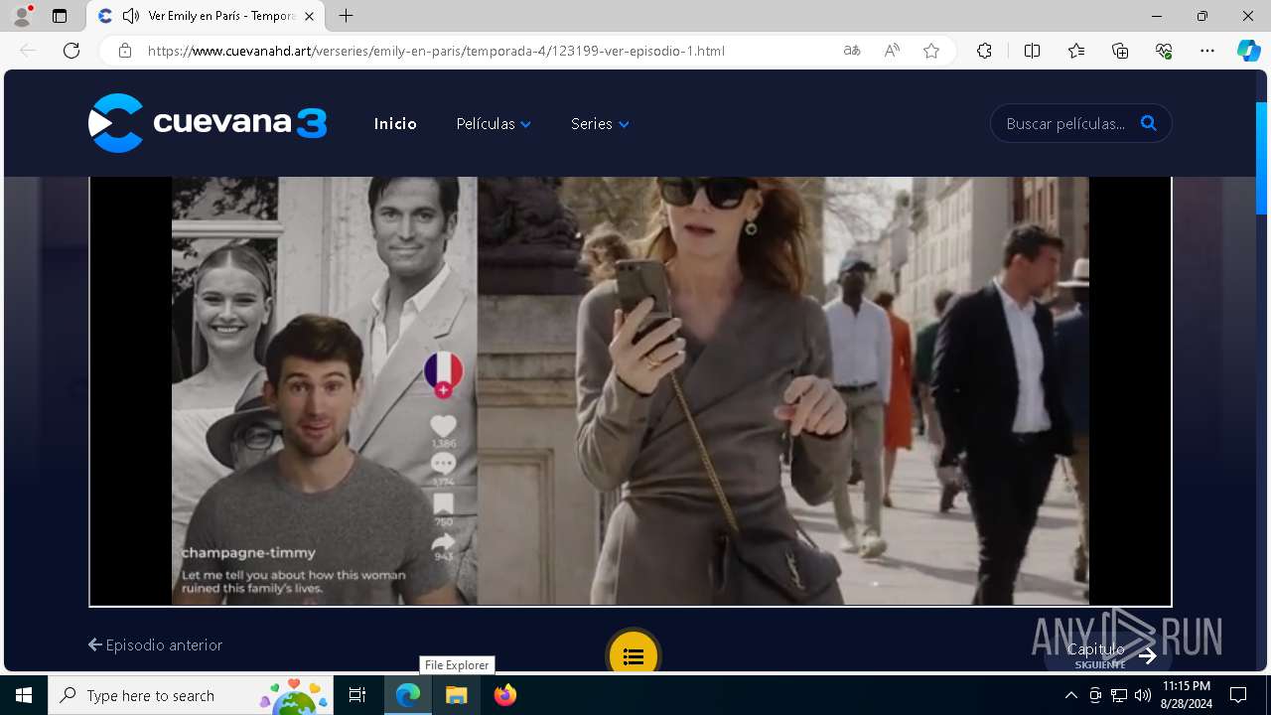Go to Episodio anterior link
Image resolution: width=1271 pixels, height=715 pixels.
click(x=155, y=644)
